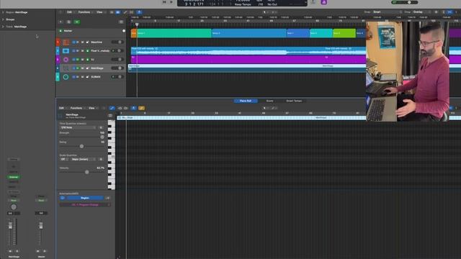Click the red Mausriow track instrument icon
The image size is (461, 259).
click(x=66, y=42)
